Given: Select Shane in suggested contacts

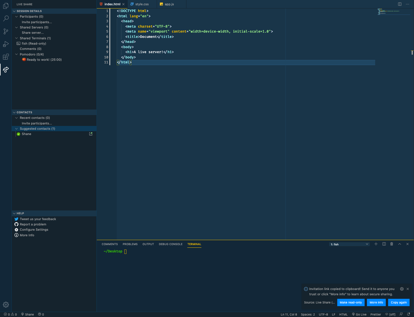Looking at the screenshot, I should pos(26,134).
